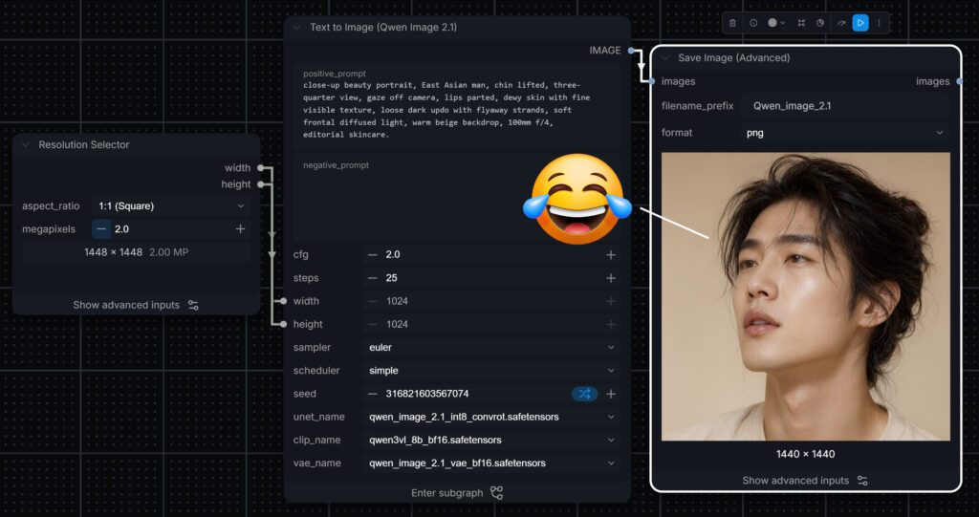The image size is (979, 517).
Task: Click the height output slot on Resolution Selector
Action: [260, 184]
